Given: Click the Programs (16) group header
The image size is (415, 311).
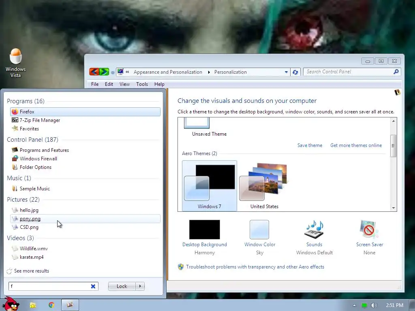Looking at the screenshot, I should (26, 101).
